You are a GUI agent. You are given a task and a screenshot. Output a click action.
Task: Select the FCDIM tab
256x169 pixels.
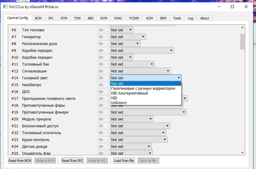coord(134,18)
